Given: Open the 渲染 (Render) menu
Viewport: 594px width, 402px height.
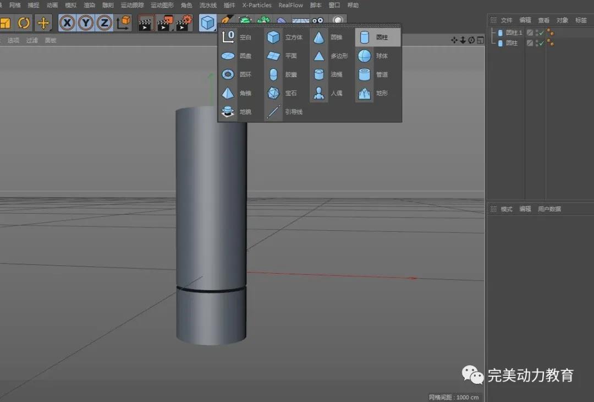Looking at the screenshot, I should (89, 5).
